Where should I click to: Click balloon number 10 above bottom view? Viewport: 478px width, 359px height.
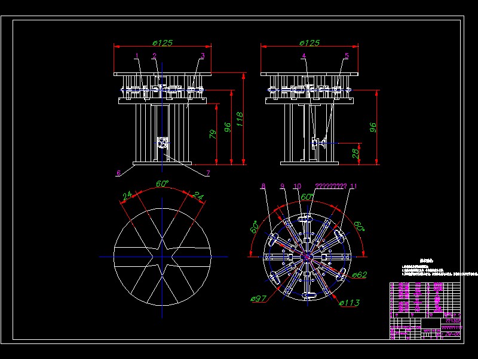[297, 186]
